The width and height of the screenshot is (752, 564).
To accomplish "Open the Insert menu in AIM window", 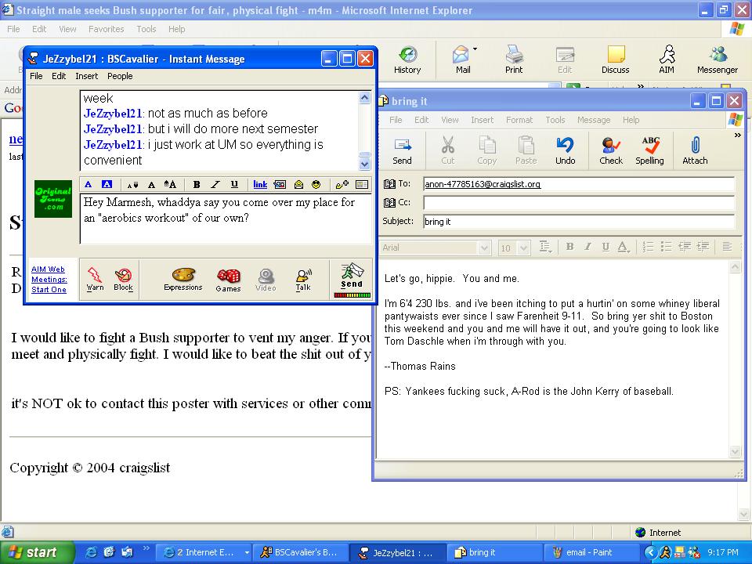I will click(x=86, y=76).
